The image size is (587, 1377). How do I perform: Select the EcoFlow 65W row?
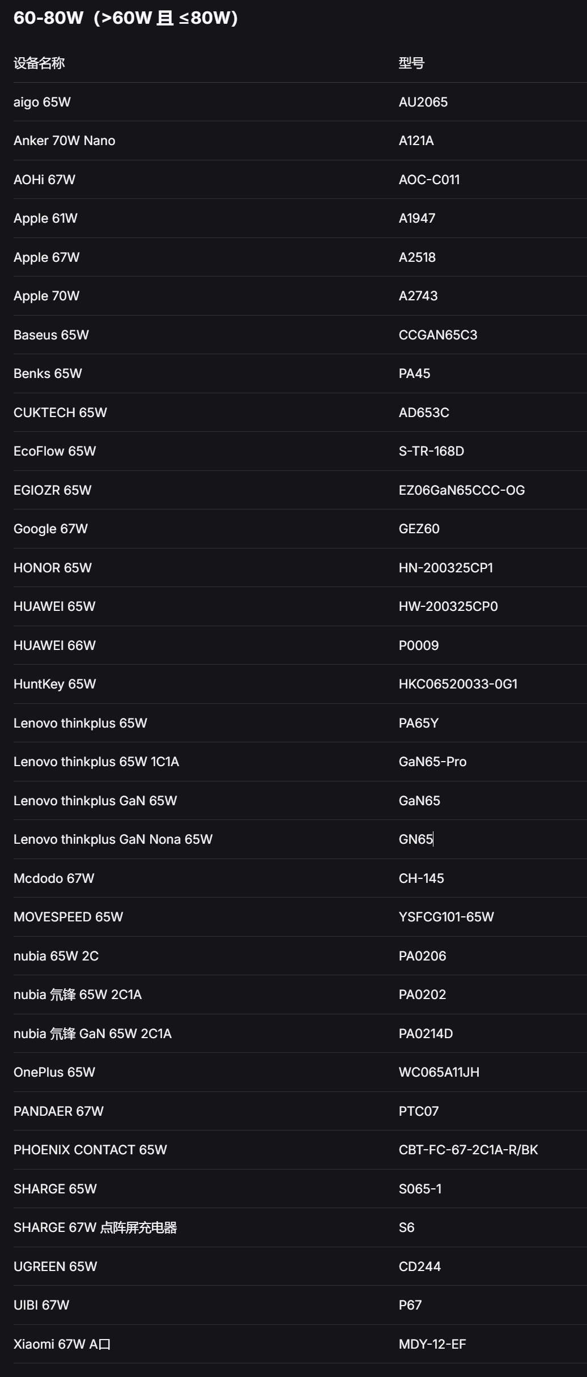(300, 451)
